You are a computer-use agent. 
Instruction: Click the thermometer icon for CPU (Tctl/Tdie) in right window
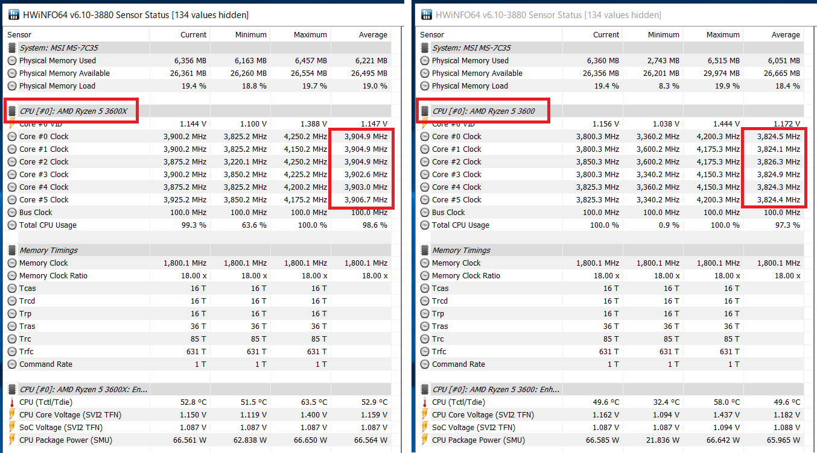click(425, 402)
